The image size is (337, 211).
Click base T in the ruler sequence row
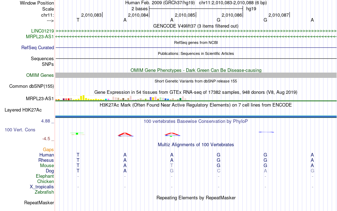pos(78,20)
